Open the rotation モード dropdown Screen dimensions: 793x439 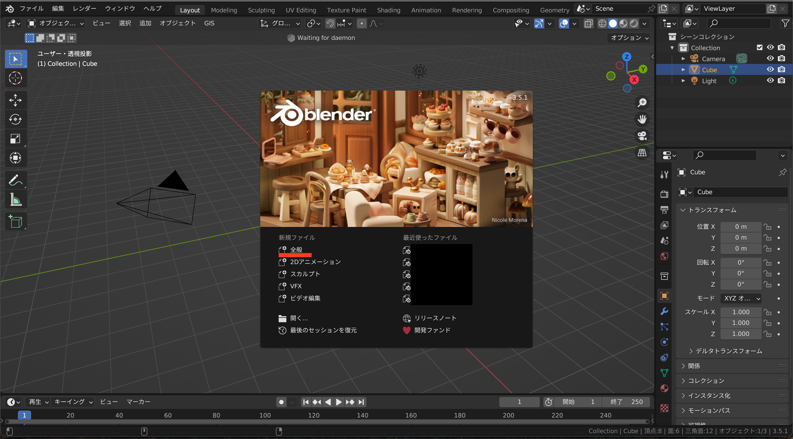[x=741, y=298]
